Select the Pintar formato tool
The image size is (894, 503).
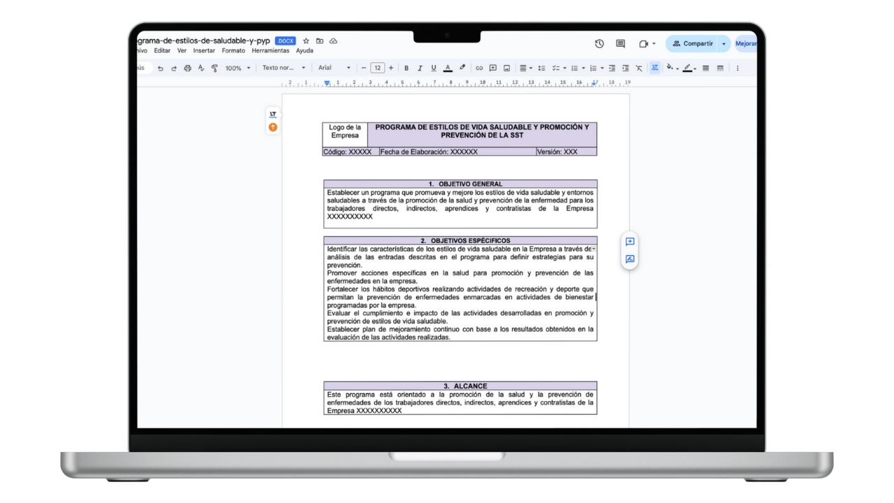pos(214,68)
